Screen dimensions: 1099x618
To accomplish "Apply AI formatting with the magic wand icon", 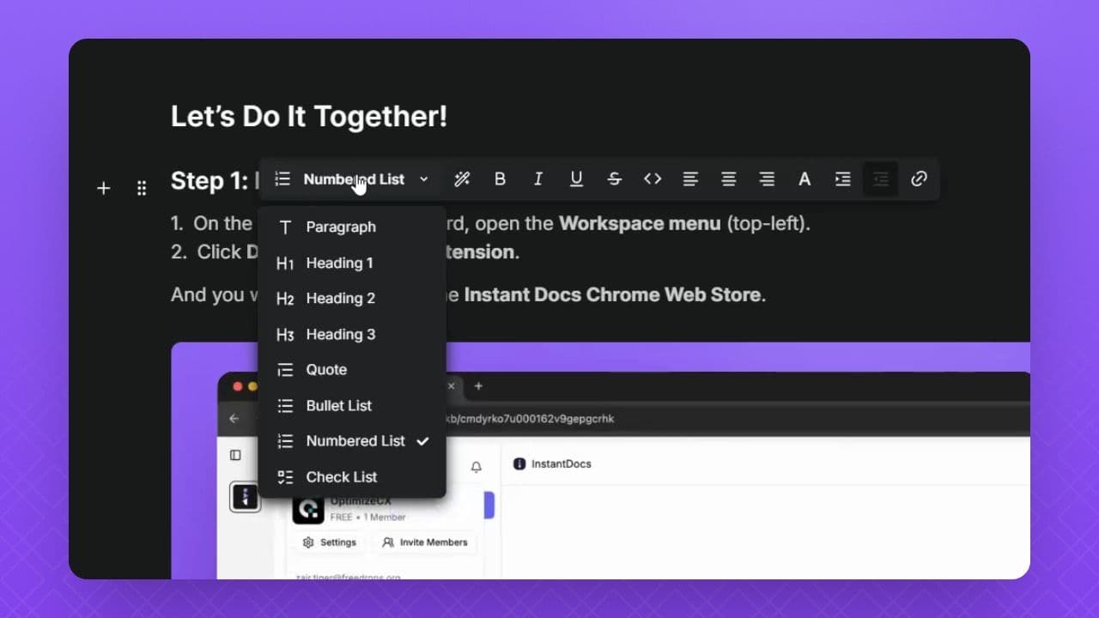I will 462,179.
